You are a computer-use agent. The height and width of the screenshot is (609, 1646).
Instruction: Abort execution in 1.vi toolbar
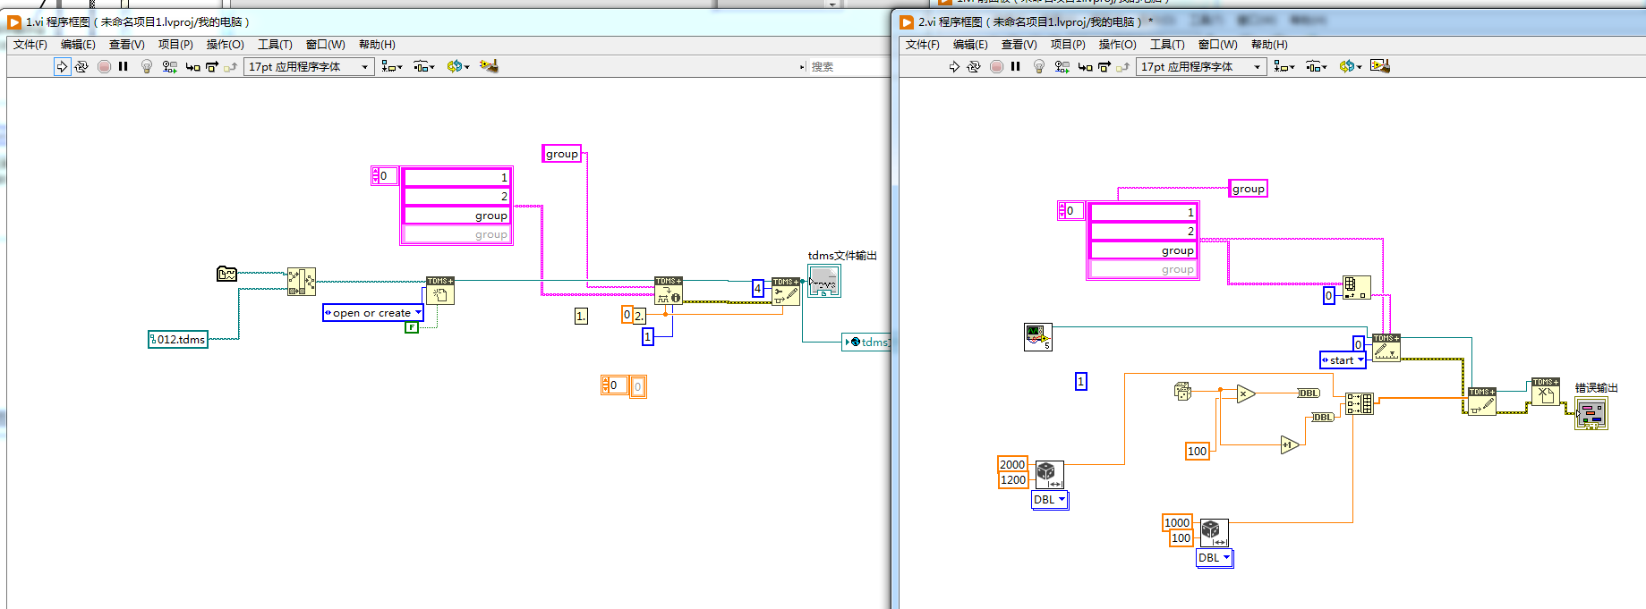104,66
